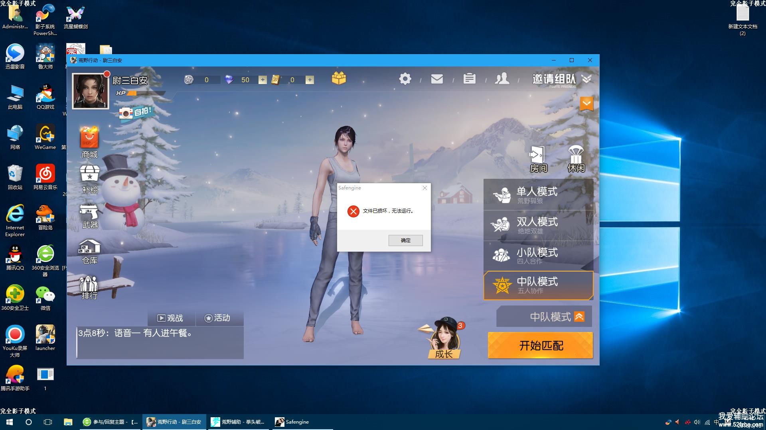This screenshot has width=766, height=430.
Task: Open 腾讯手游助手 desktop icon
Action: click(15, 378)
